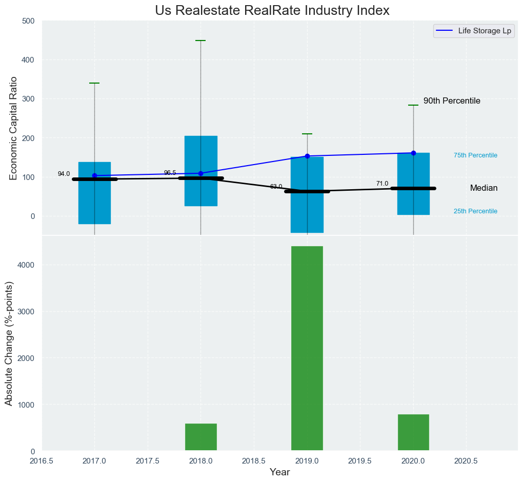Click the Economic Capital Ratio axis label

tap(13, 128)
